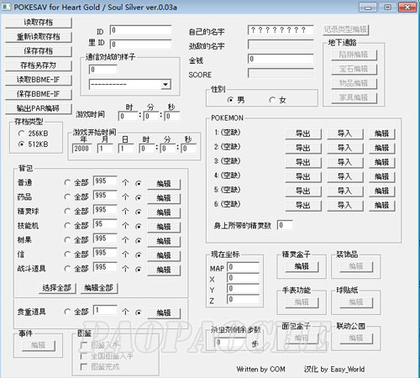Click the 普通 item quantity field
The height and width of the screenshot is (378, 420).
[x=105, y=181]
